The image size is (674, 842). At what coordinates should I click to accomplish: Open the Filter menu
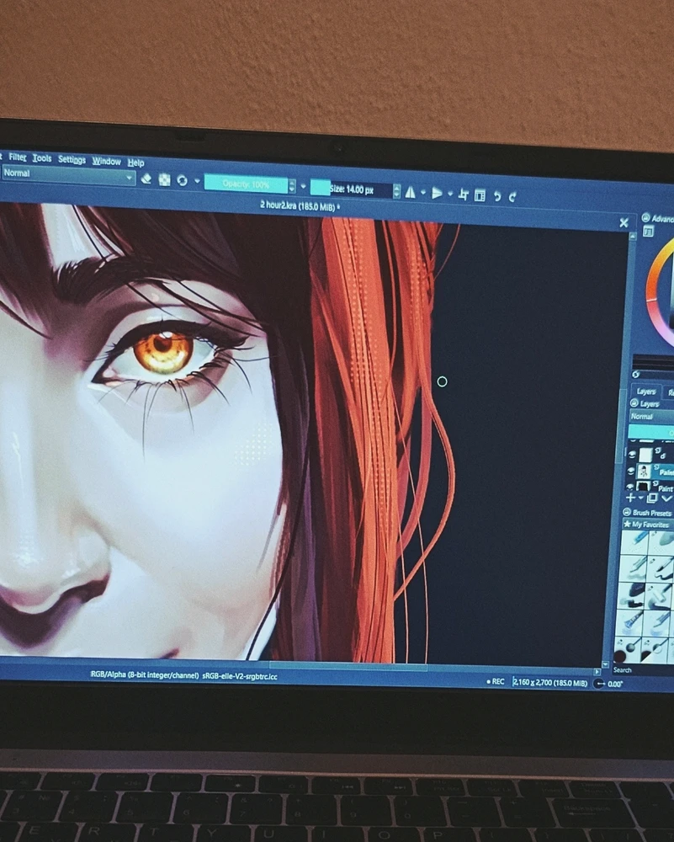[17, 157]
